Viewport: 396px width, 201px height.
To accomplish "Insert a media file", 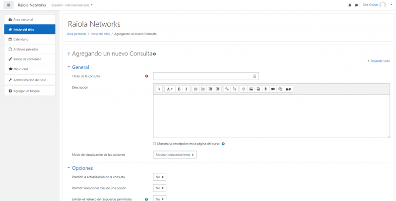I will 258,89.
